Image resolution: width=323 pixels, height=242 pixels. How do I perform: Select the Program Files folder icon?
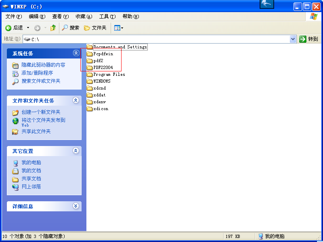(x=90, y=75)
